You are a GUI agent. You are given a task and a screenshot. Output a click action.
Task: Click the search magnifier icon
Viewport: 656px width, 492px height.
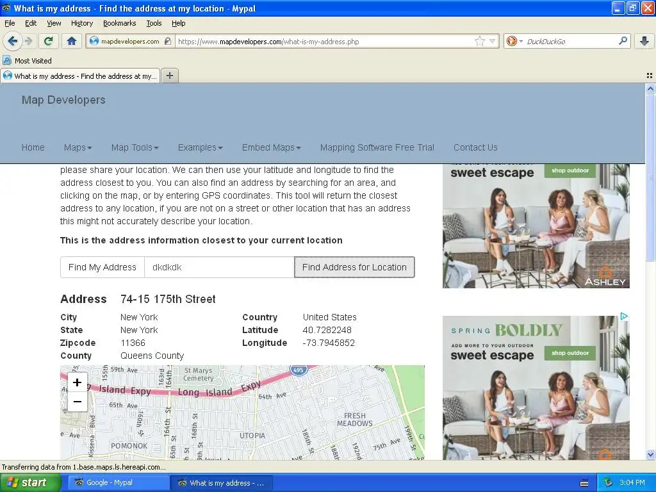623,40
